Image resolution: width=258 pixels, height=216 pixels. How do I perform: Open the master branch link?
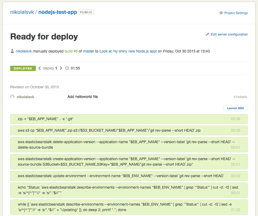pos(88,51)
